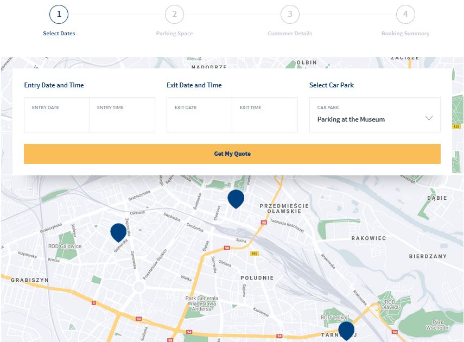Click the yellow 395 road marker

pyautogui.click(x=255, y=254)
